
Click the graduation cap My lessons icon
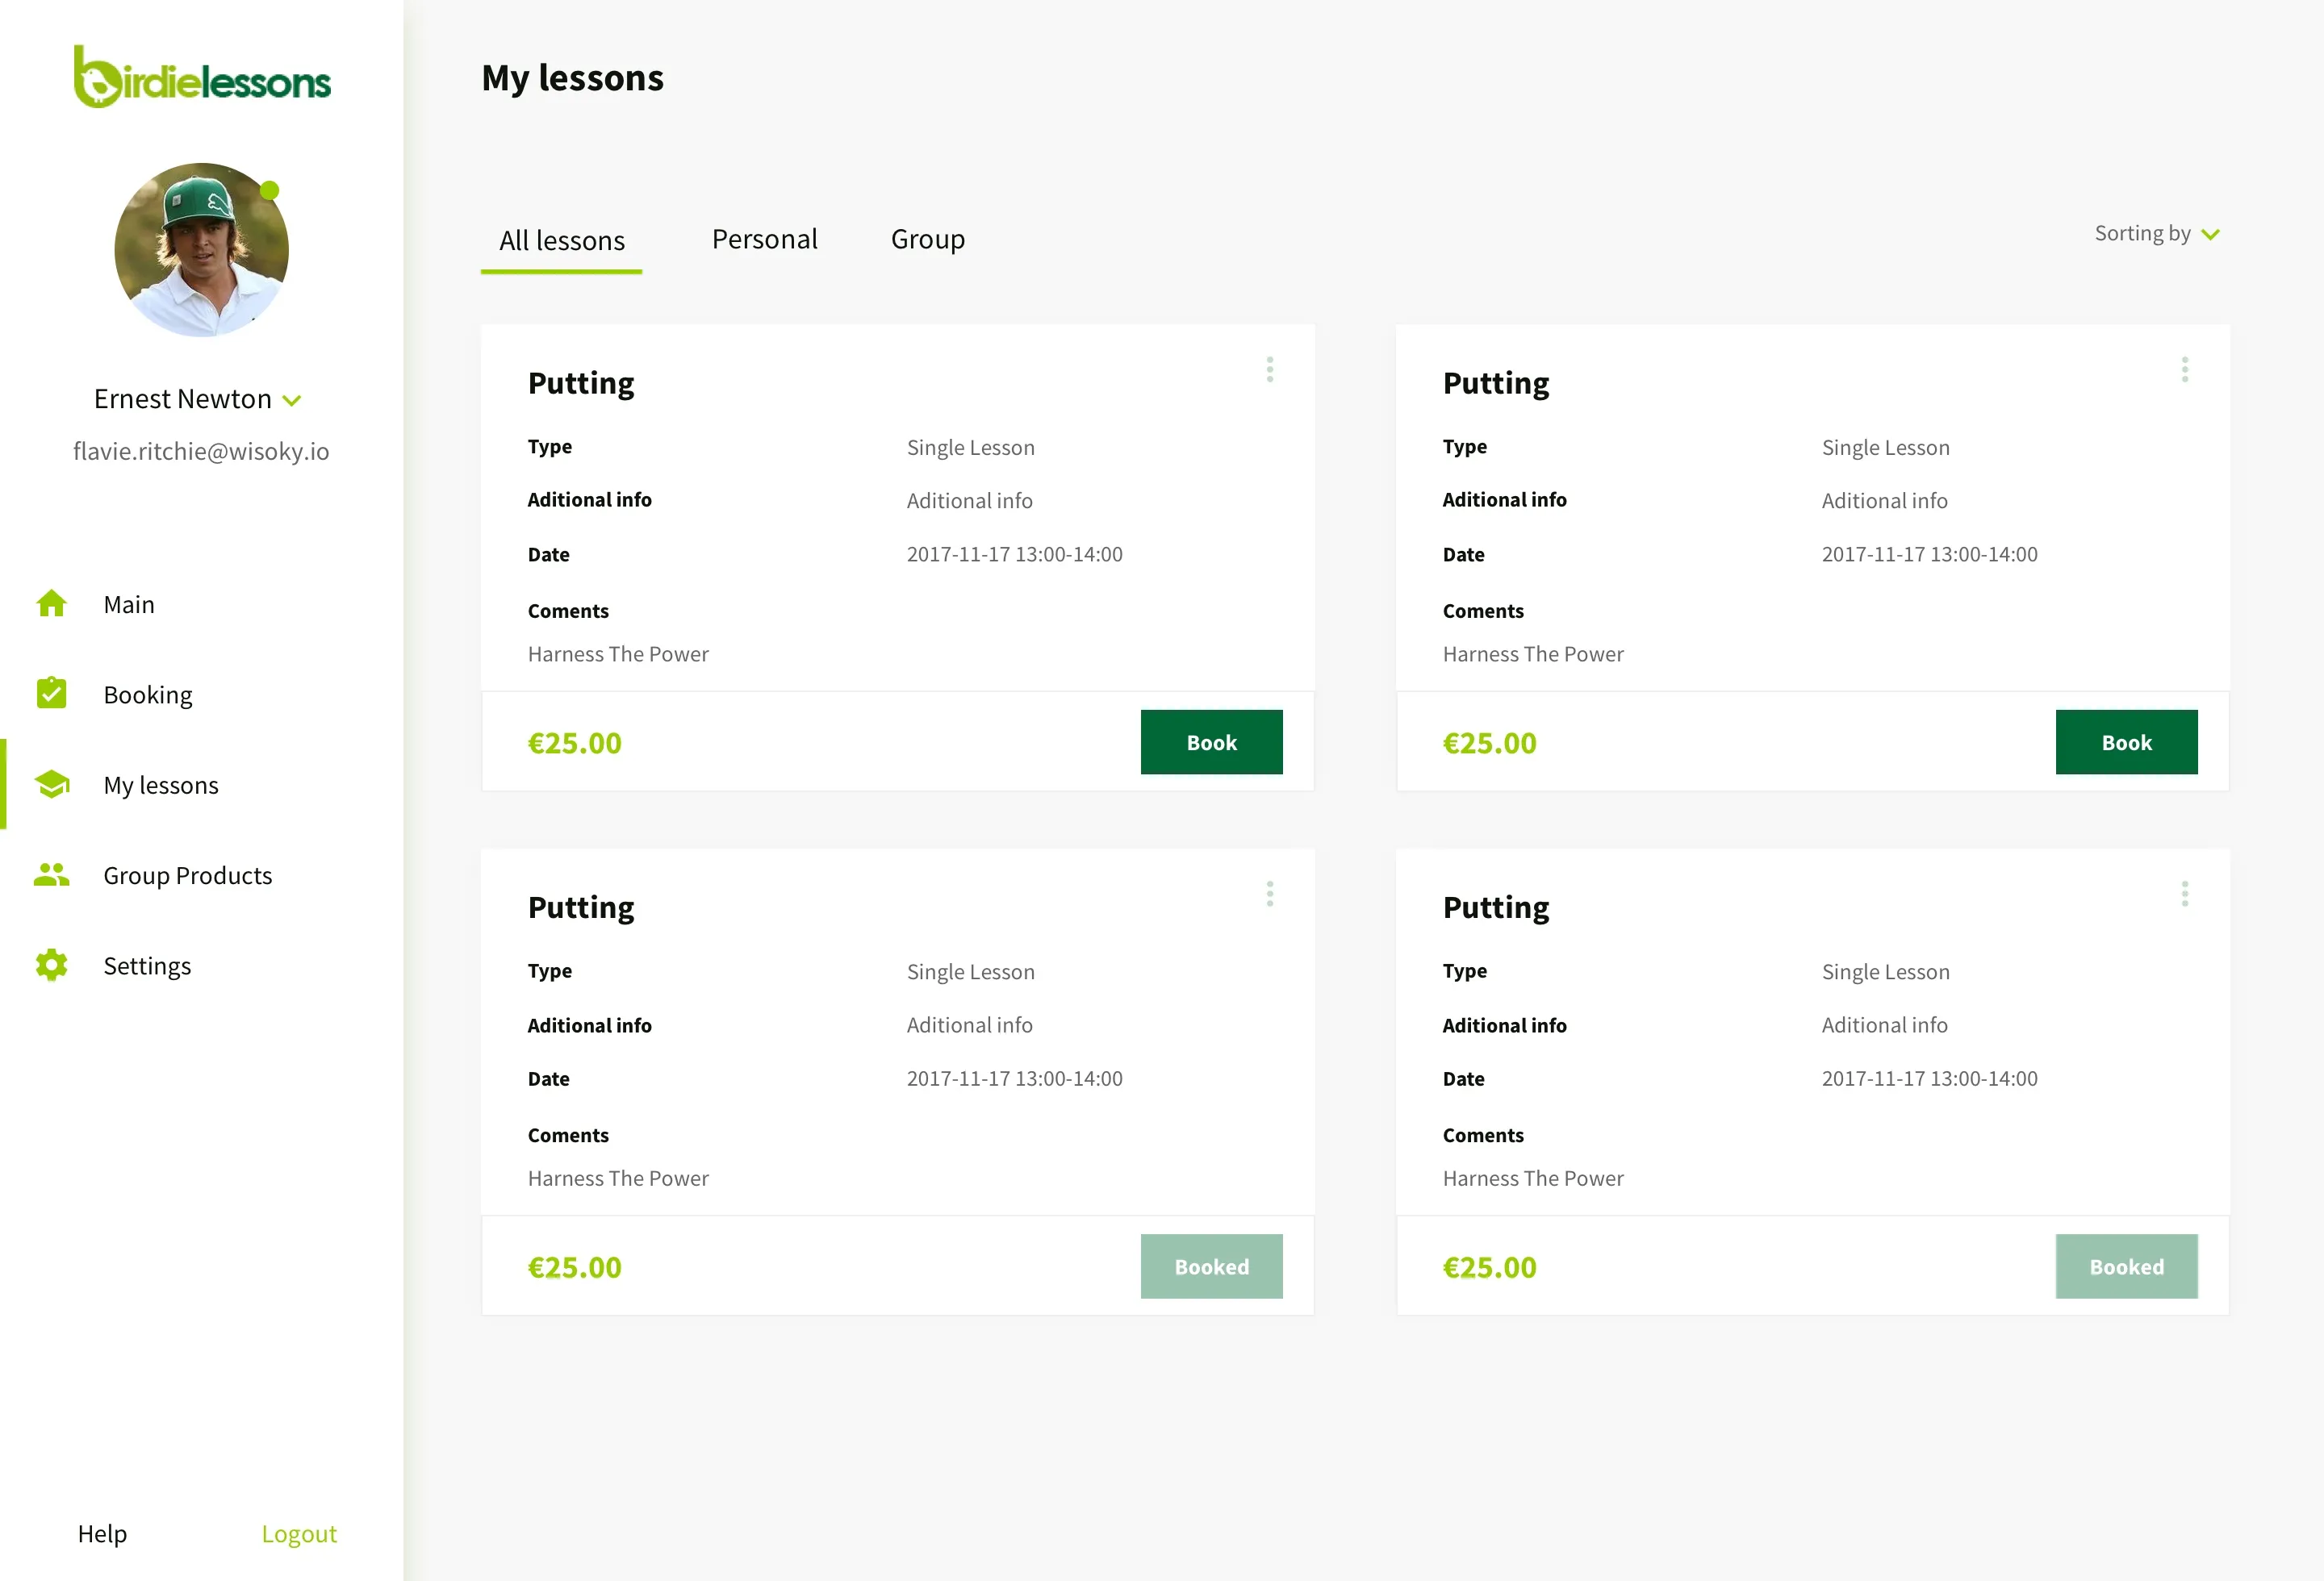(51, 785)
